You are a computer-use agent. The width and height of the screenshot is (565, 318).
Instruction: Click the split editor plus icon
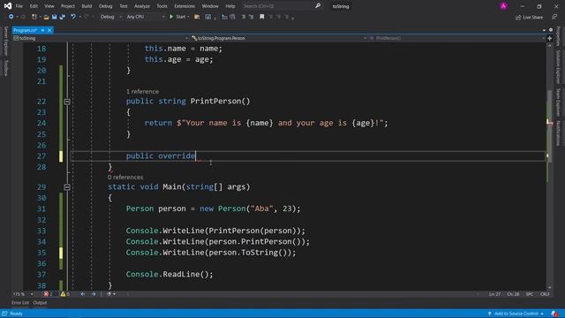(549, 38)
